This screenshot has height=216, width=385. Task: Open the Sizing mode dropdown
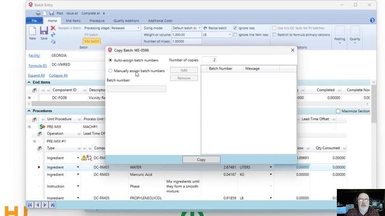(x=199, y=28)
